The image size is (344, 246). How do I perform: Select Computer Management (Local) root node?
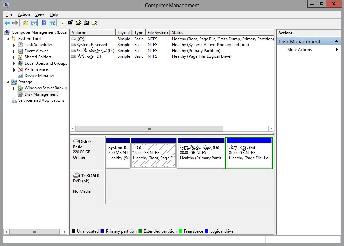pyautogui.click(x=40, y=32)
